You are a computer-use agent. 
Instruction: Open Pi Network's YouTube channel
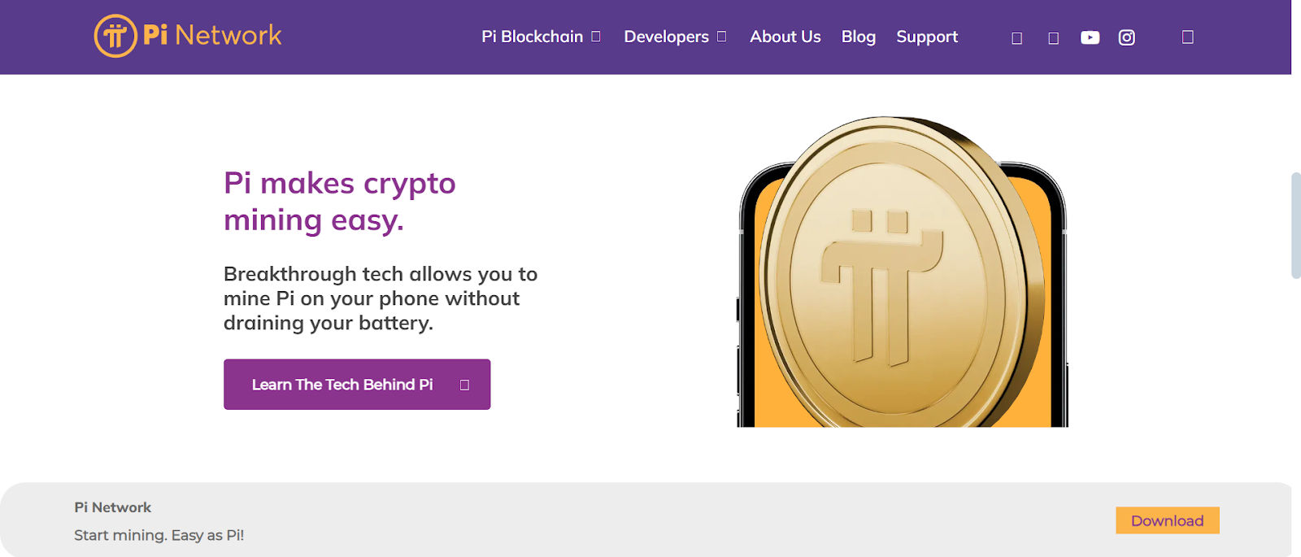coord(1090,37)
